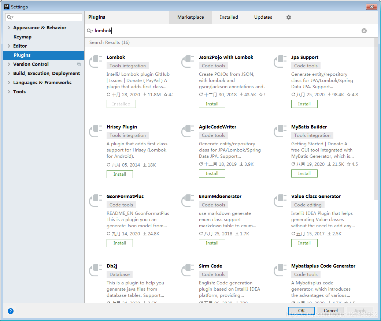
Task: Click the disabled Installed button for Lombok
Action: pos(121,104)
